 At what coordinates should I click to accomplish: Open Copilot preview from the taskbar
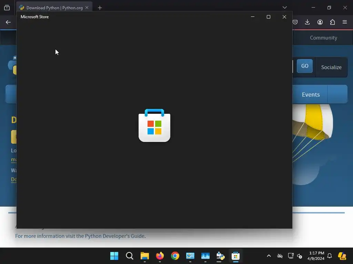tap(342, 256)
